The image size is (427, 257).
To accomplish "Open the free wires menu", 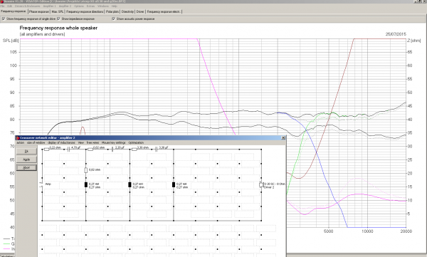I will coord(93,142).
